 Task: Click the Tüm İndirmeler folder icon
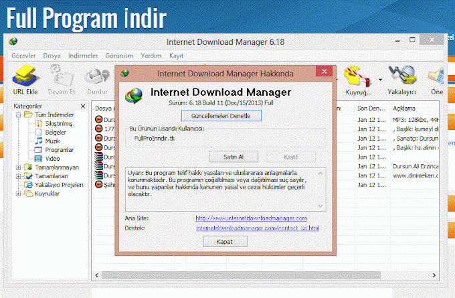pyautogui.click(x=28, y=115)
